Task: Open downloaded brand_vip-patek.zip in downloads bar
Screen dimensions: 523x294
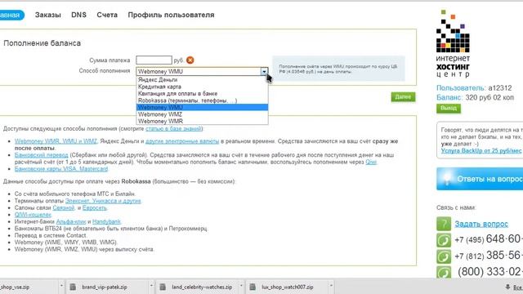Action: [105, 287]
